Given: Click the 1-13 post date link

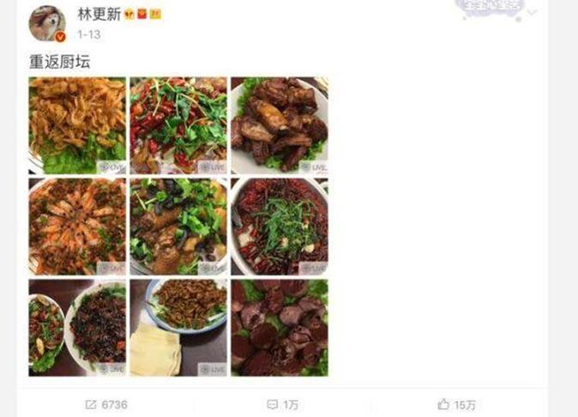Looking at the screenshot, I should click(89, 34).
